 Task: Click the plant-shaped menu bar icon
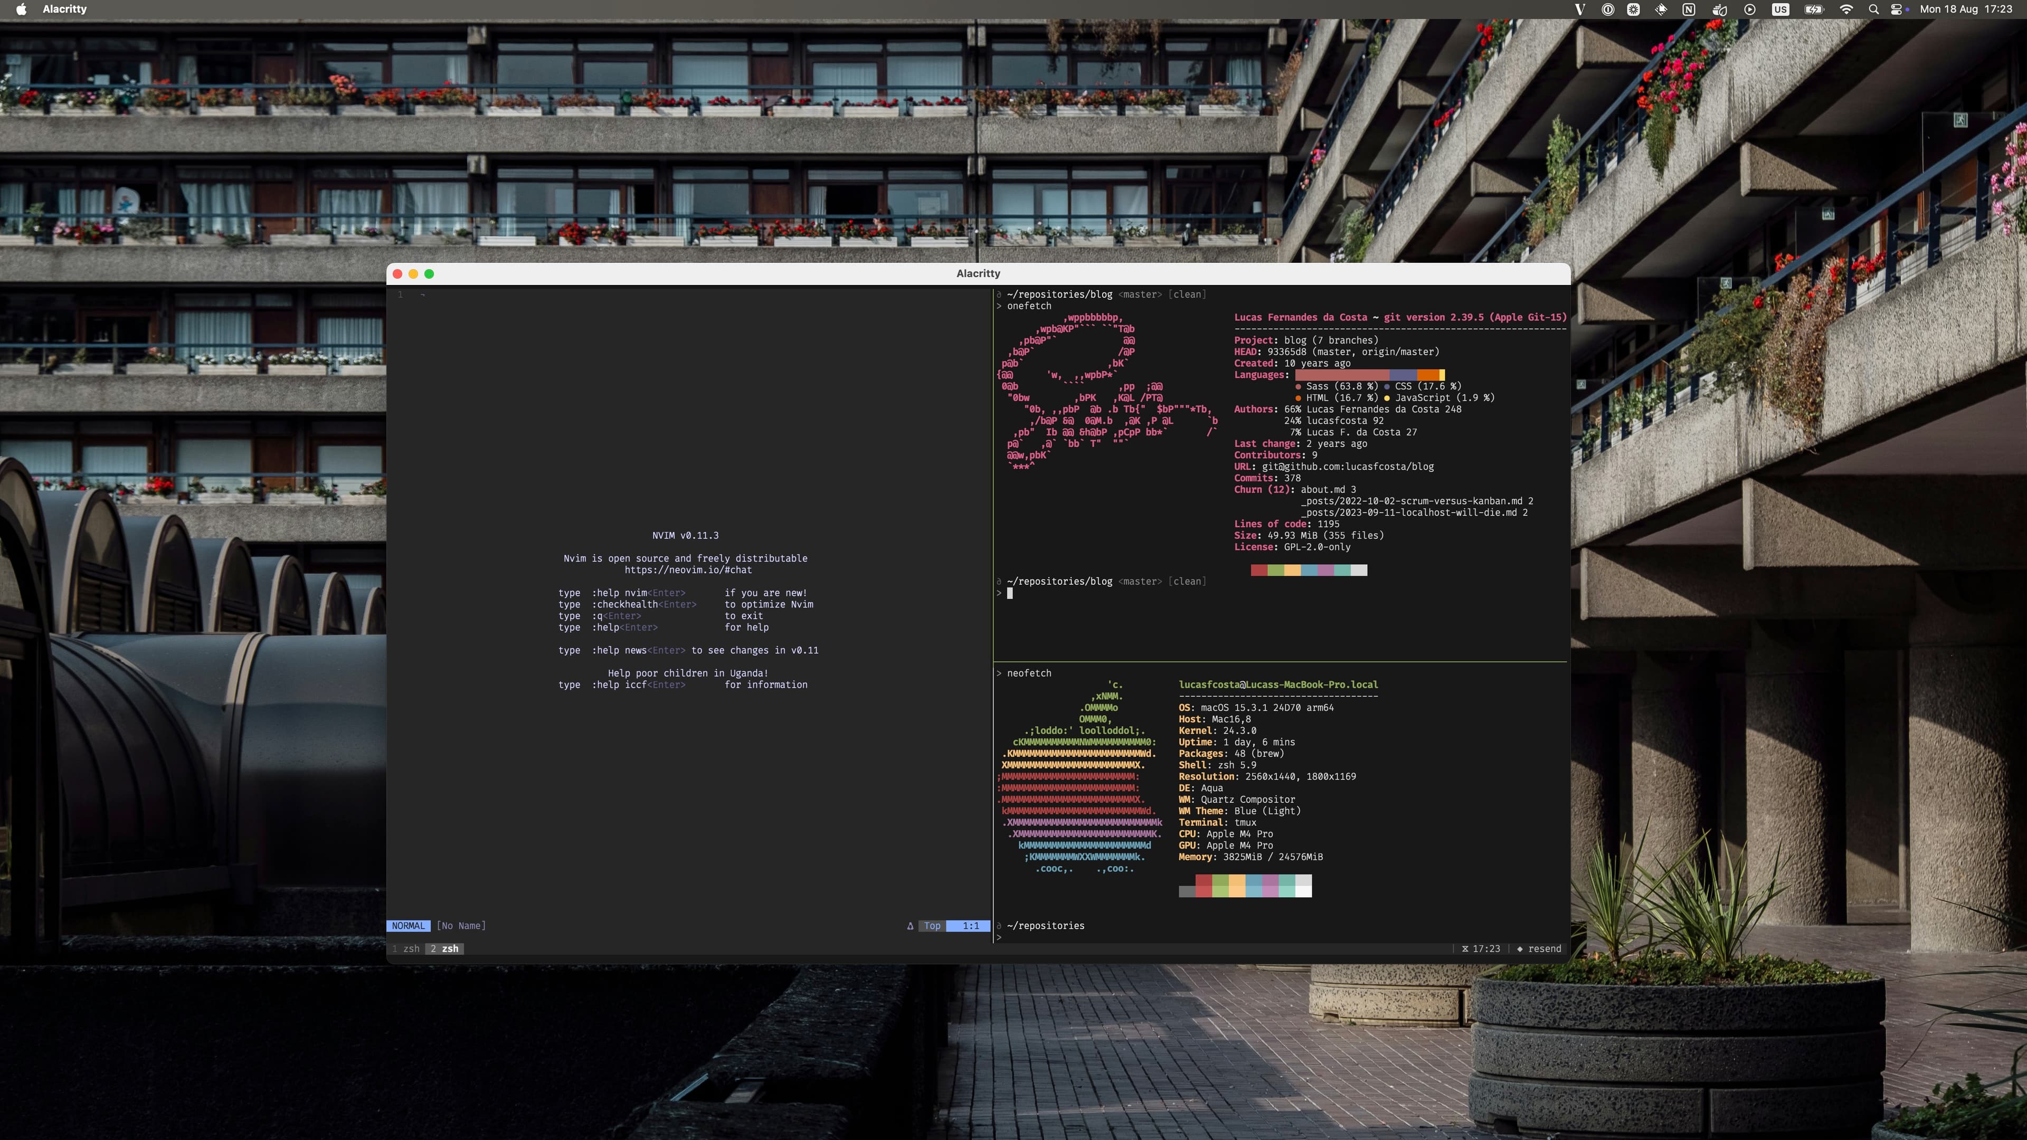point(1720,9)
